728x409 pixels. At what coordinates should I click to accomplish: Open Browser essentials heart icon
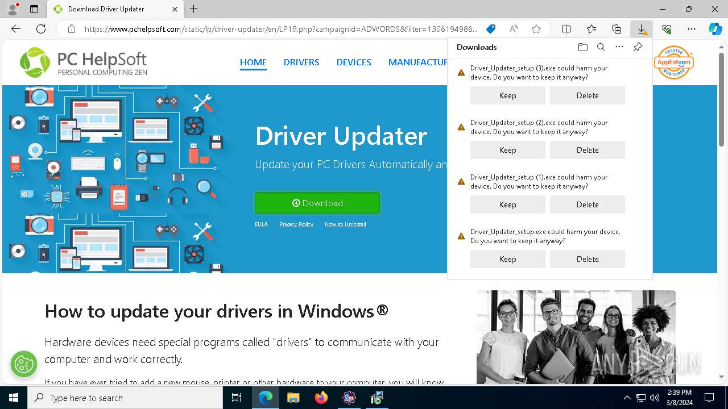[667, 29]
